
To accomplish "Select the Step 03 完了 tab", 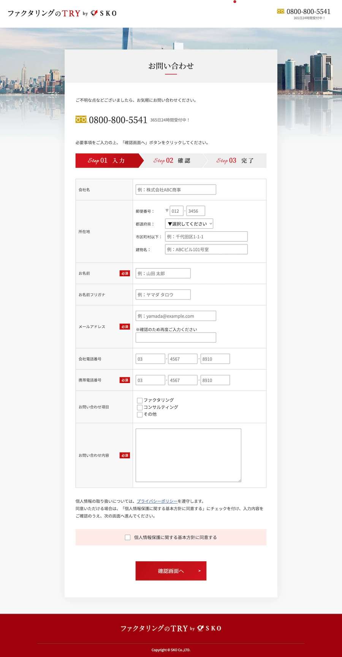I will pyautogui.click(x=235, y=160).
